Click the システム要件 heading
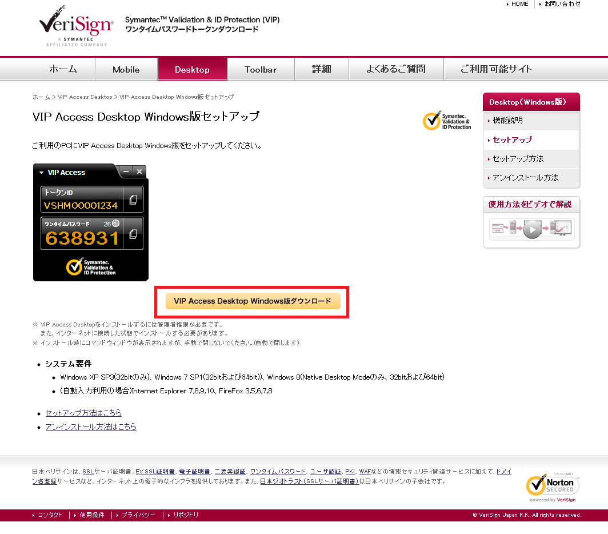This screenshot has height=534, width=608. pyautogui.click(x=68, y=364)
